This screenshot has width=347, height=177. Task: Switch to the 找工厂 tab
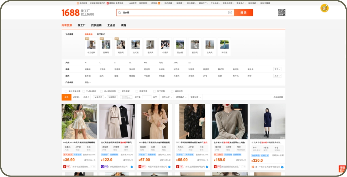click(82, 25)
